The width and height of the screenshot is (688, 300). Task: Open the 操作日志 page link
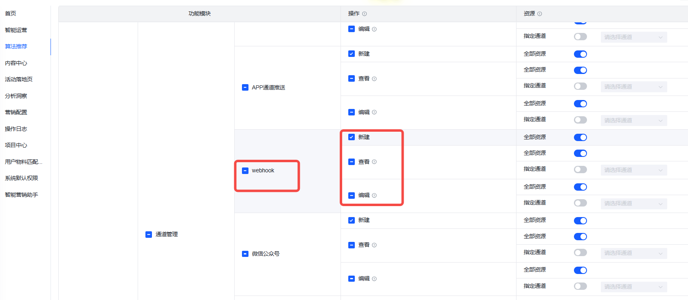point(16,129)
